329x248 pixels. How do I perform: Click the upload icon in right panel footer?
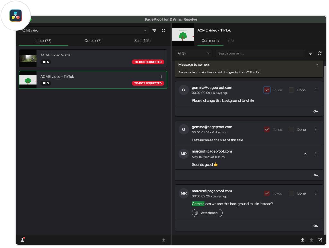point(311,240)
